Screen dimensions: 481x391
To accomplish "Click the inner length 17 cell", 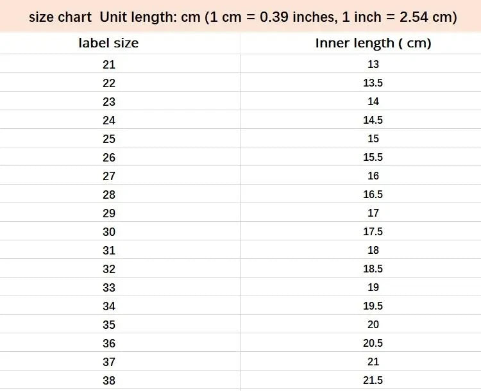I will pyautogui.click(x=373, y=213).
